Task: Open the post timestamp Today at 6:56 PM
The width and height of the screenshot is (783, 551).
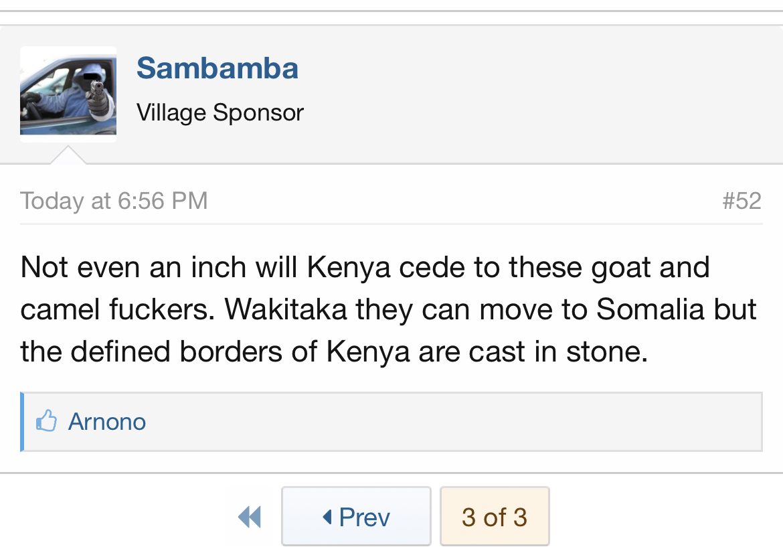Action: (x=114, y=201)
